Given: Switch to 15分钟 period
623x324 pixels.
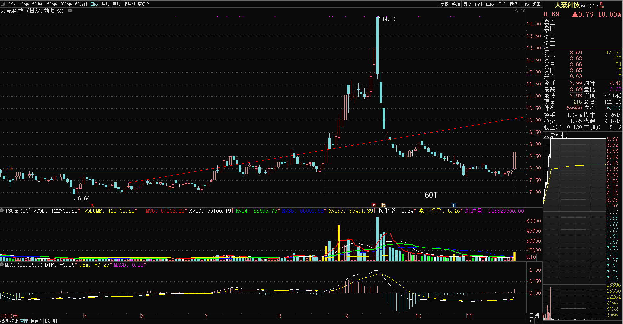Looking at the screenshot, I should pos(51,4).
